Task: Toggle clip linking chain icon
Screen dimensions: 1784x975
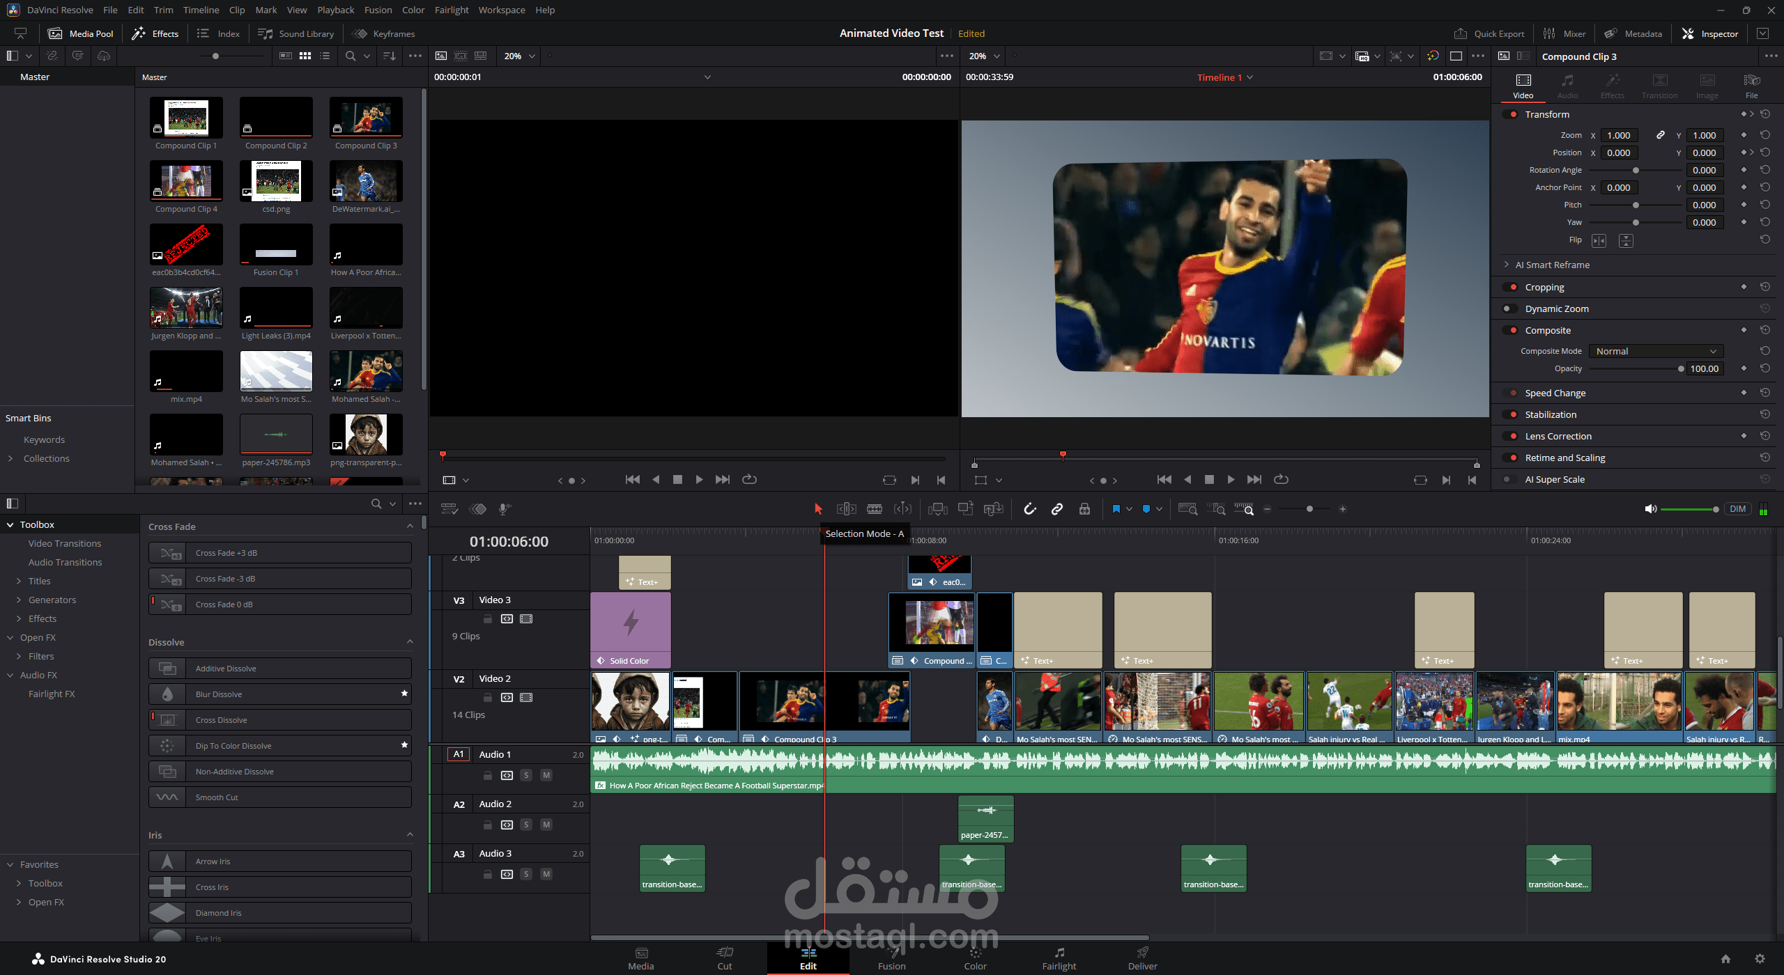Action: click(x=1057, y=509)
